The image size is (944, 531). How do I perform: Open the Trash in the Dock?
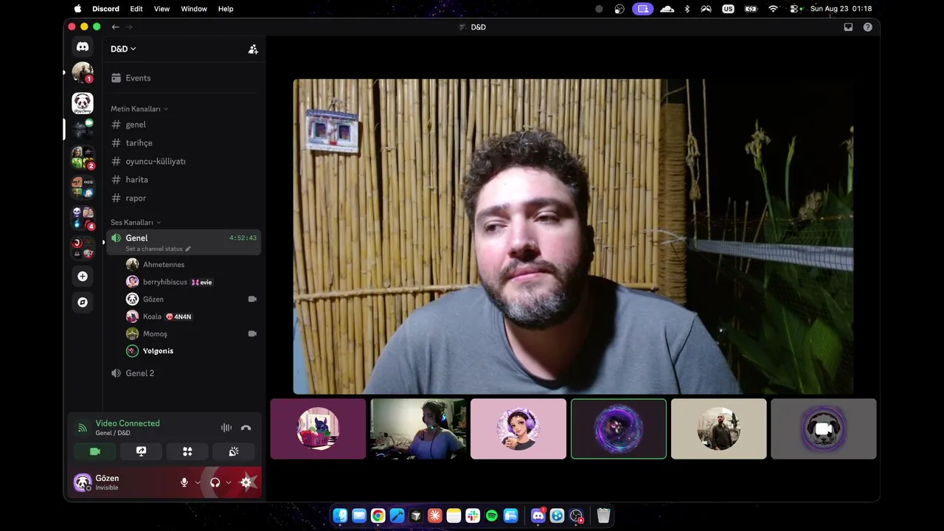tap(603, 516)
